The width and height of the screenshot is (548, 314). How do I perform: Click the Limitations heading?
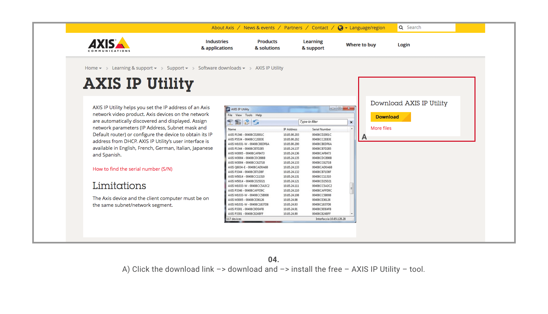click(x=119, y=186)
